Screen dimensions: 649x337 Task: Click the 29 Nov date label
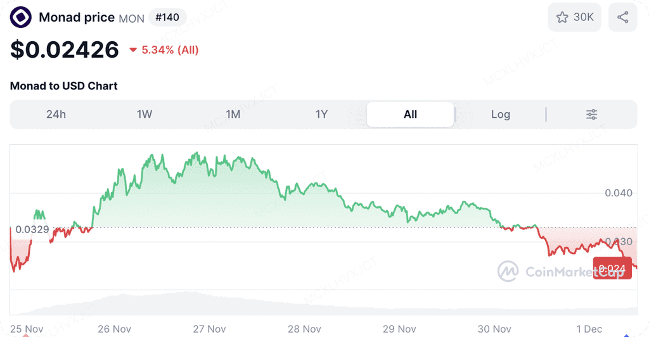click(399, 329)
